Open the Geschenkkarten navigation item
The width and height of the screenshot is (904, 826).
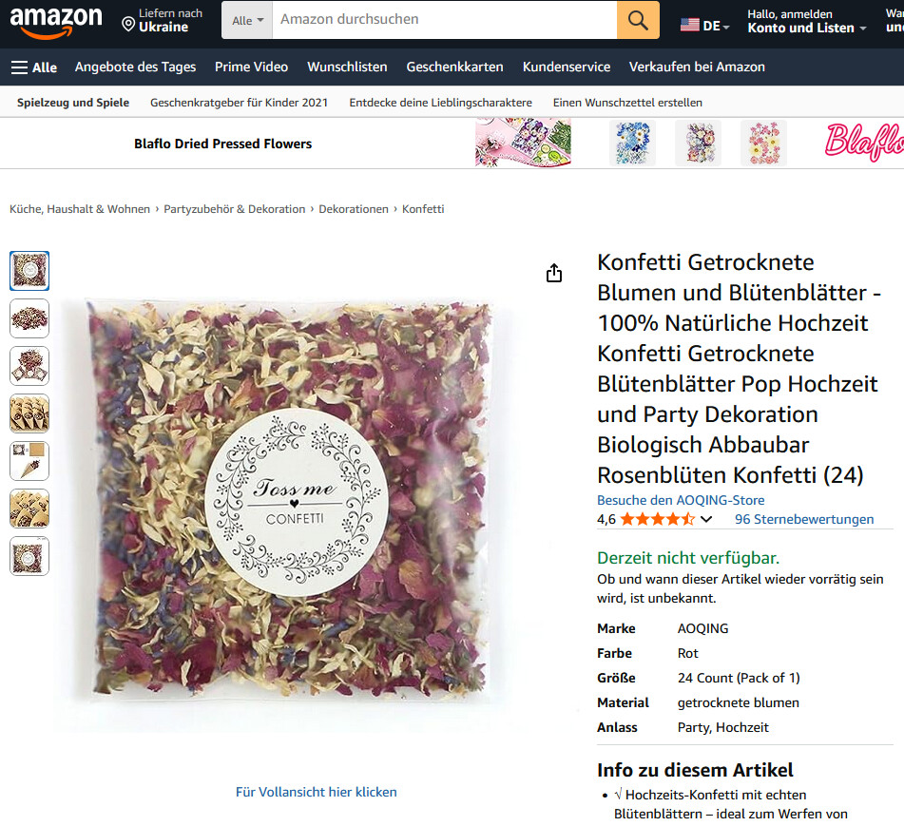pos(455,67)
